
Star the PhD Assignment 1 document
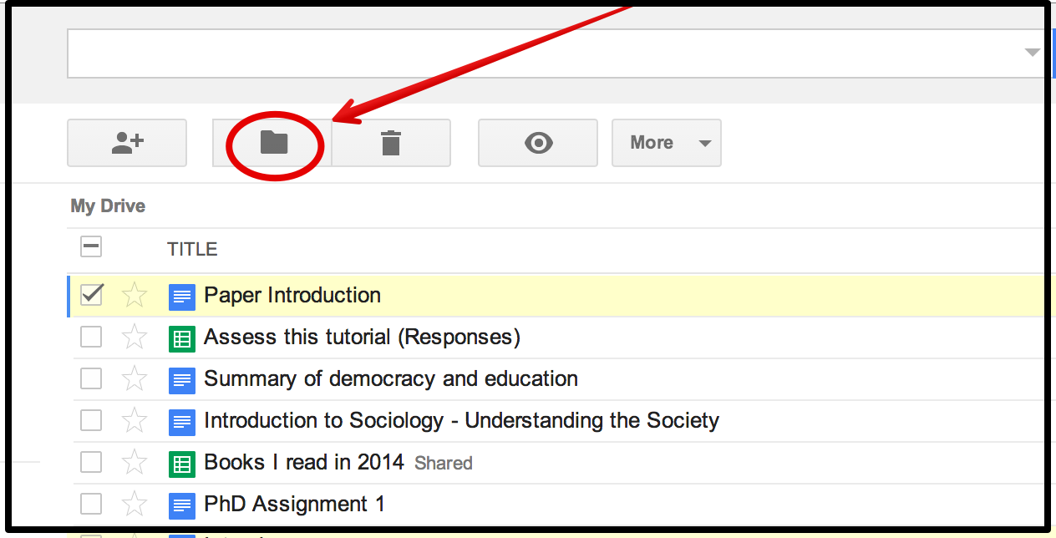click(x=135, y=504)
